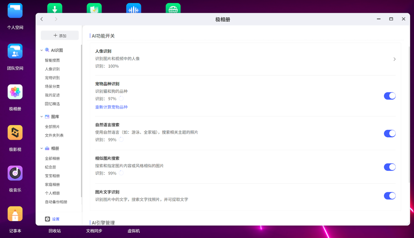This screenshot has height=238, width=414.
Task: Turn off 图片文字识别 switch
Action: point(390,196)
